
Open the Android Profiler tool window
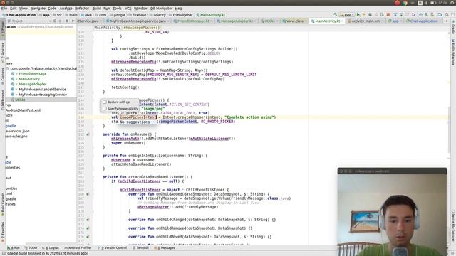click(x=78, y=248)
